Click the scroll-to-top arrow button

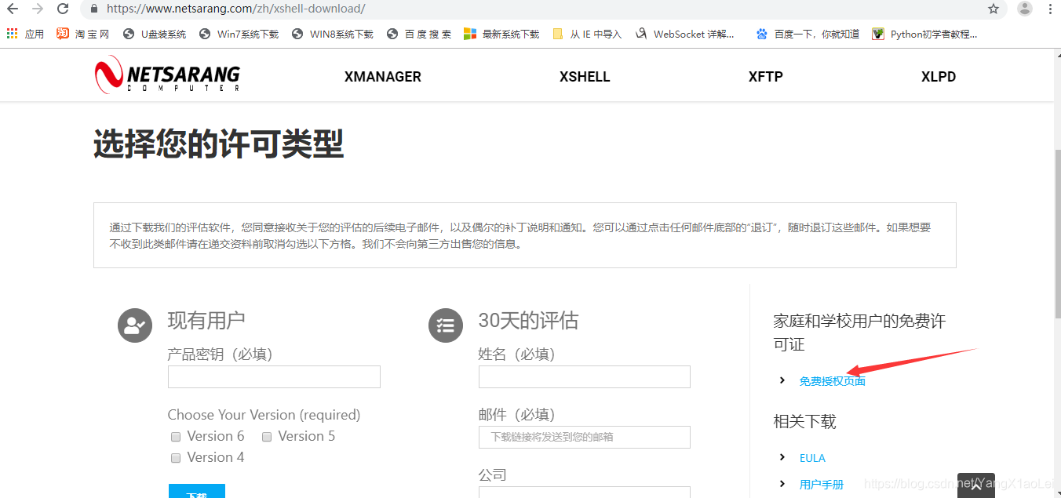click(976, 486)
